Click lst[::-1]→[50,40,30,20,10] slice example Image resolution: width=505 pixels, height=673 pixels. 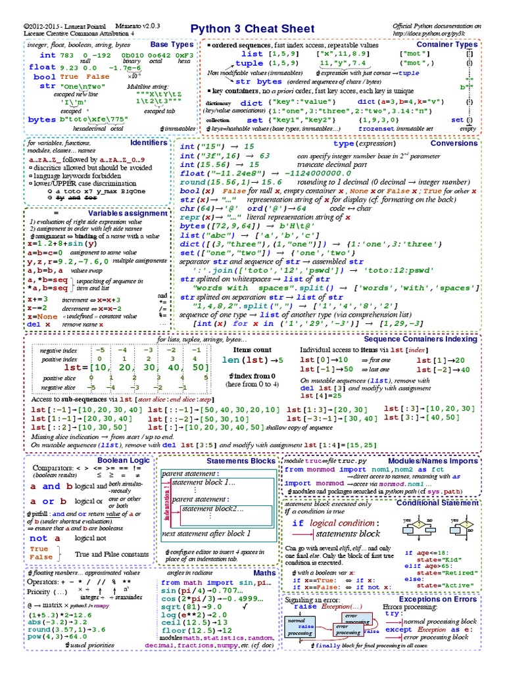(x=214, y=410)
